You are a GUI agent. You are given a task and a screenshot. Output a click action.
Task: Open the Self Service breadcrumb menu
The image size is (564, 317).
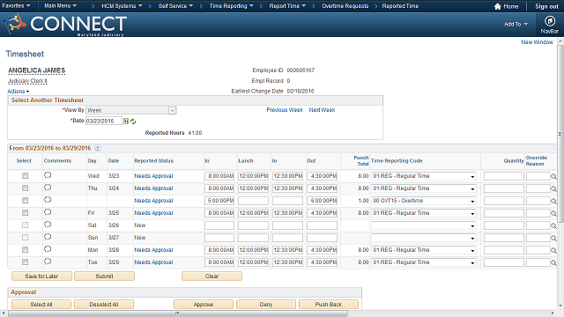[x=175, y=6]
